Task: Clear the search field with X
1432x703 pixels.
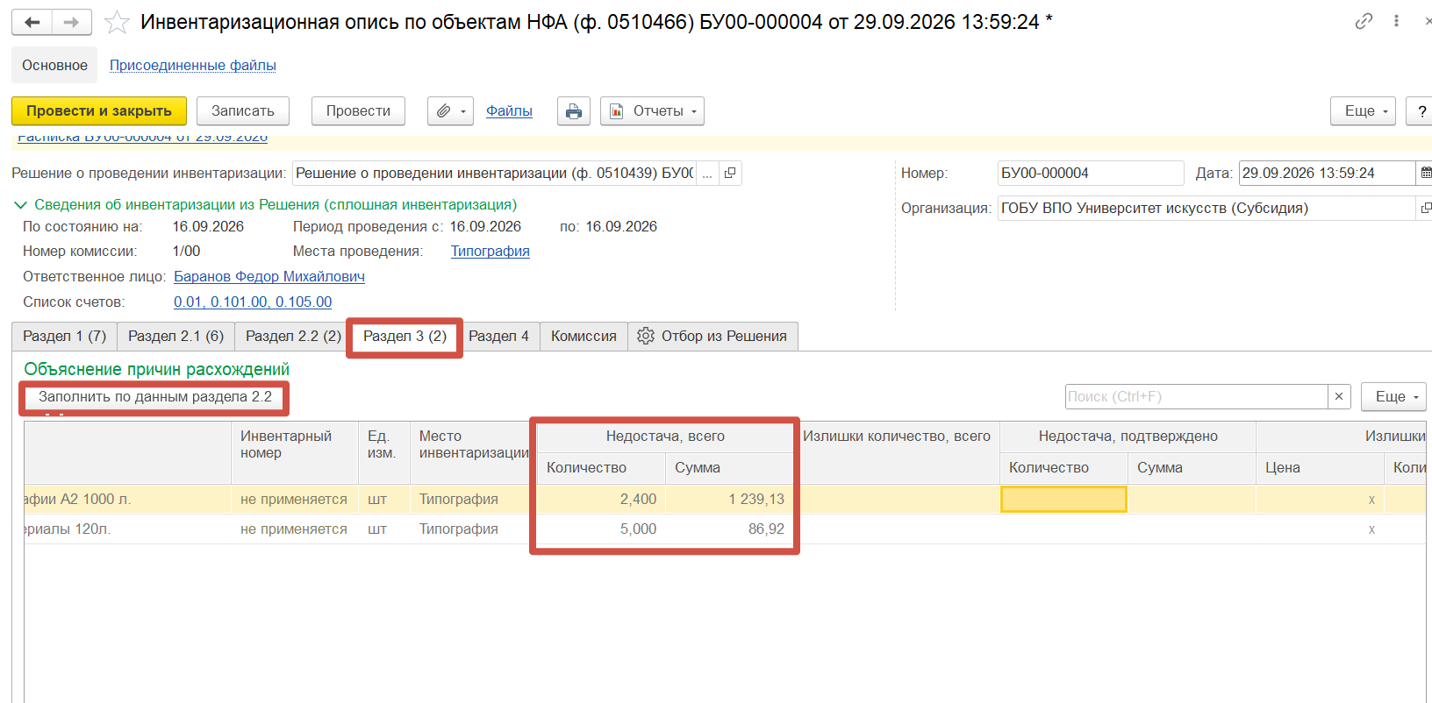Action: click(1339, 397)
